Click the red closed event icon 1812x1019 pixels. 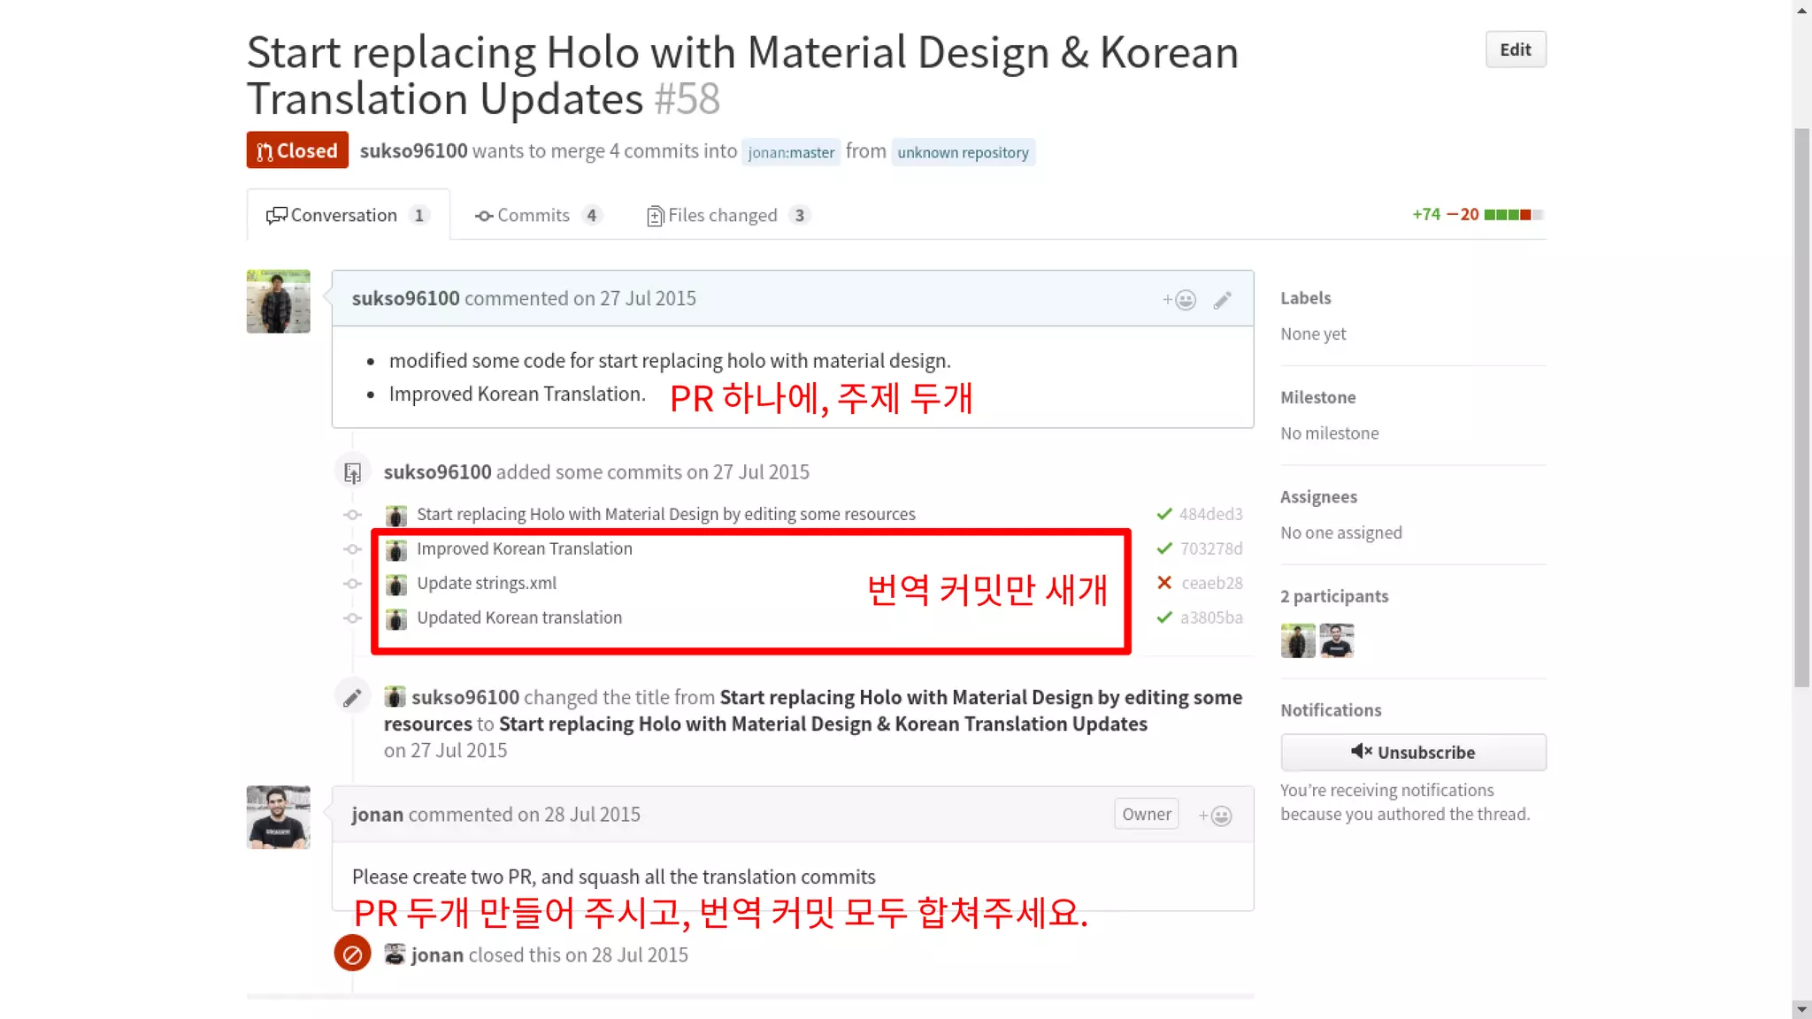click(x=352, y=954)
